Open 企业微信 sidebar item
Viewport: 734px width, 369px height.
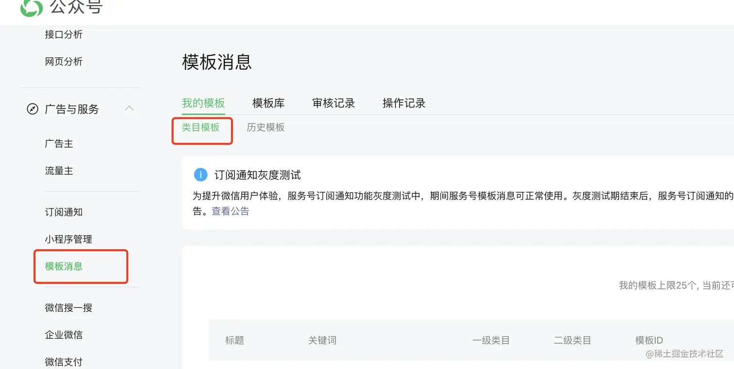click(x=64, y=335)
